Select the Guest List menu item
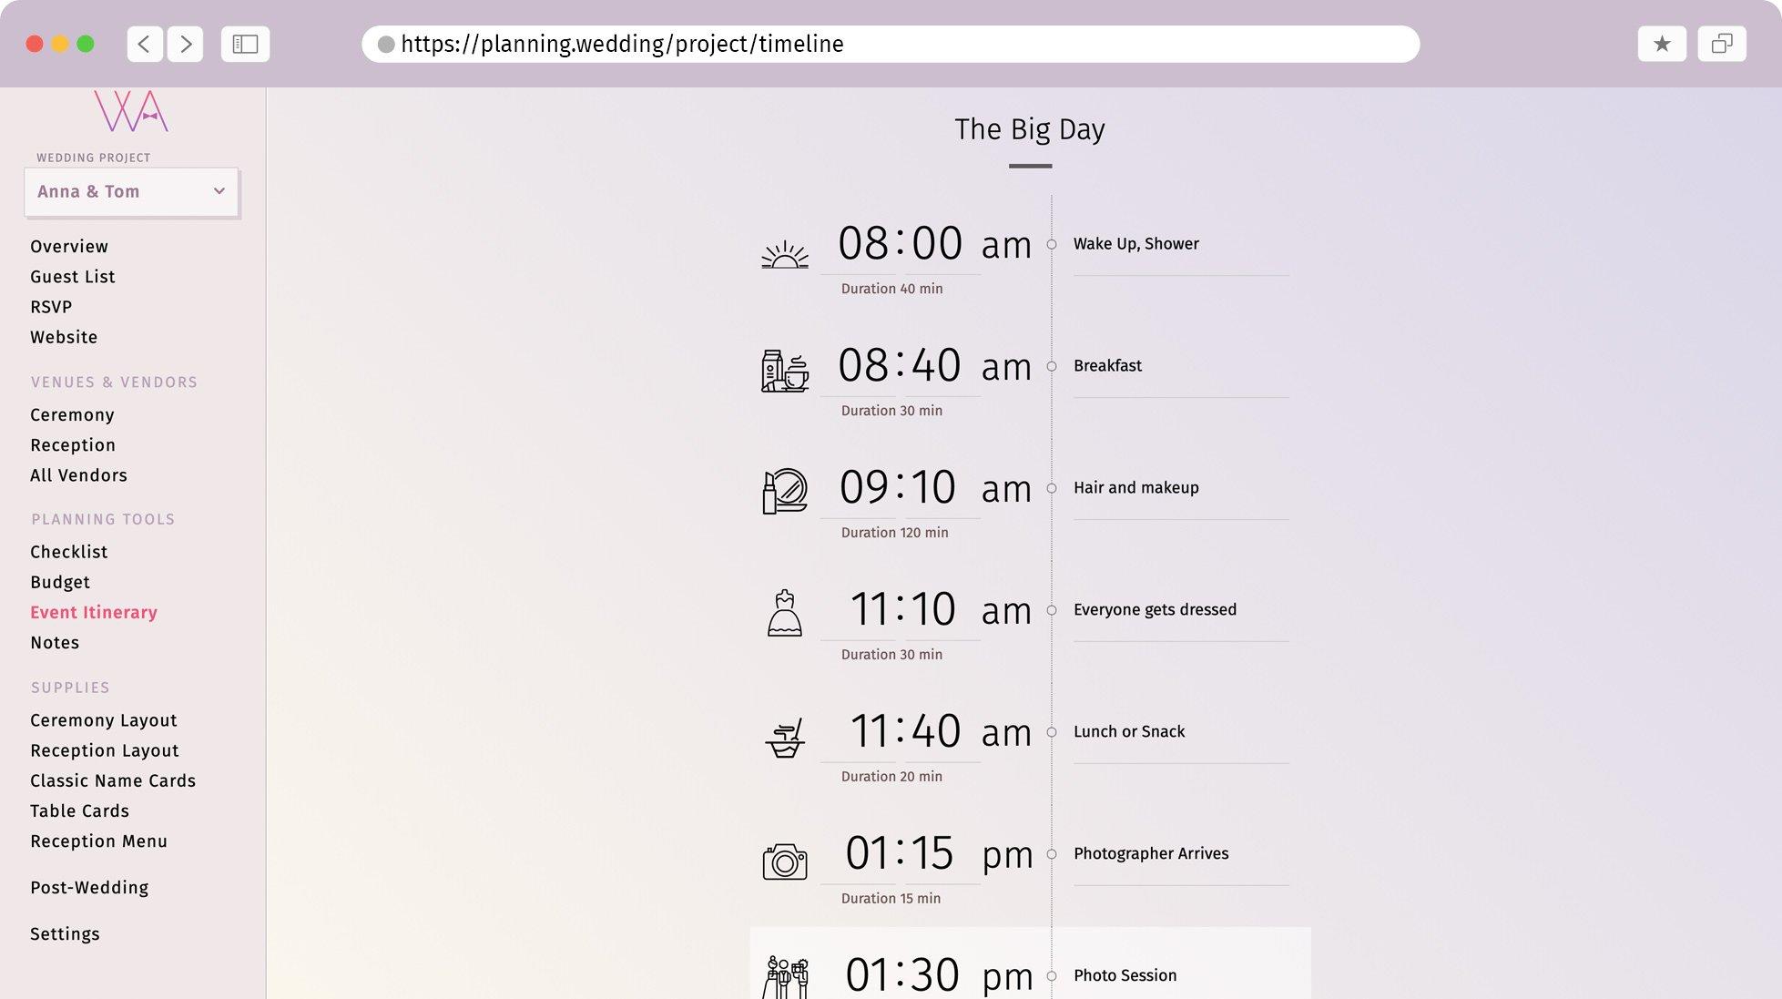This screenshot has width=1782, height=999. [72, 277]
